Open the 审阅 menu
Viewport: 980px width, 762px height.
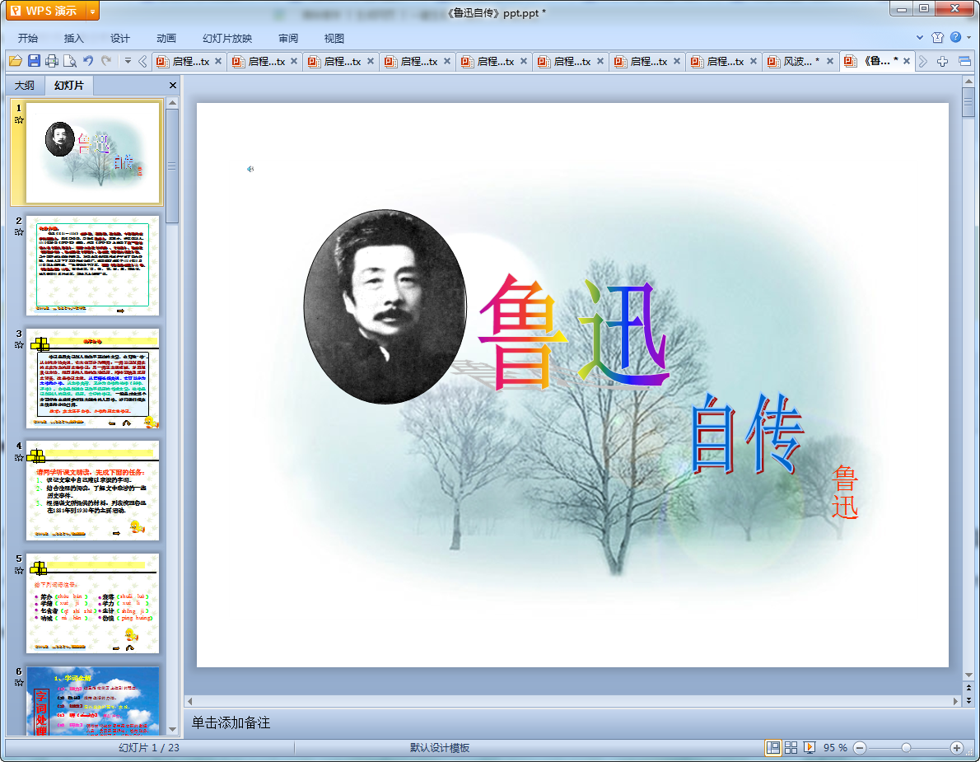288,38
